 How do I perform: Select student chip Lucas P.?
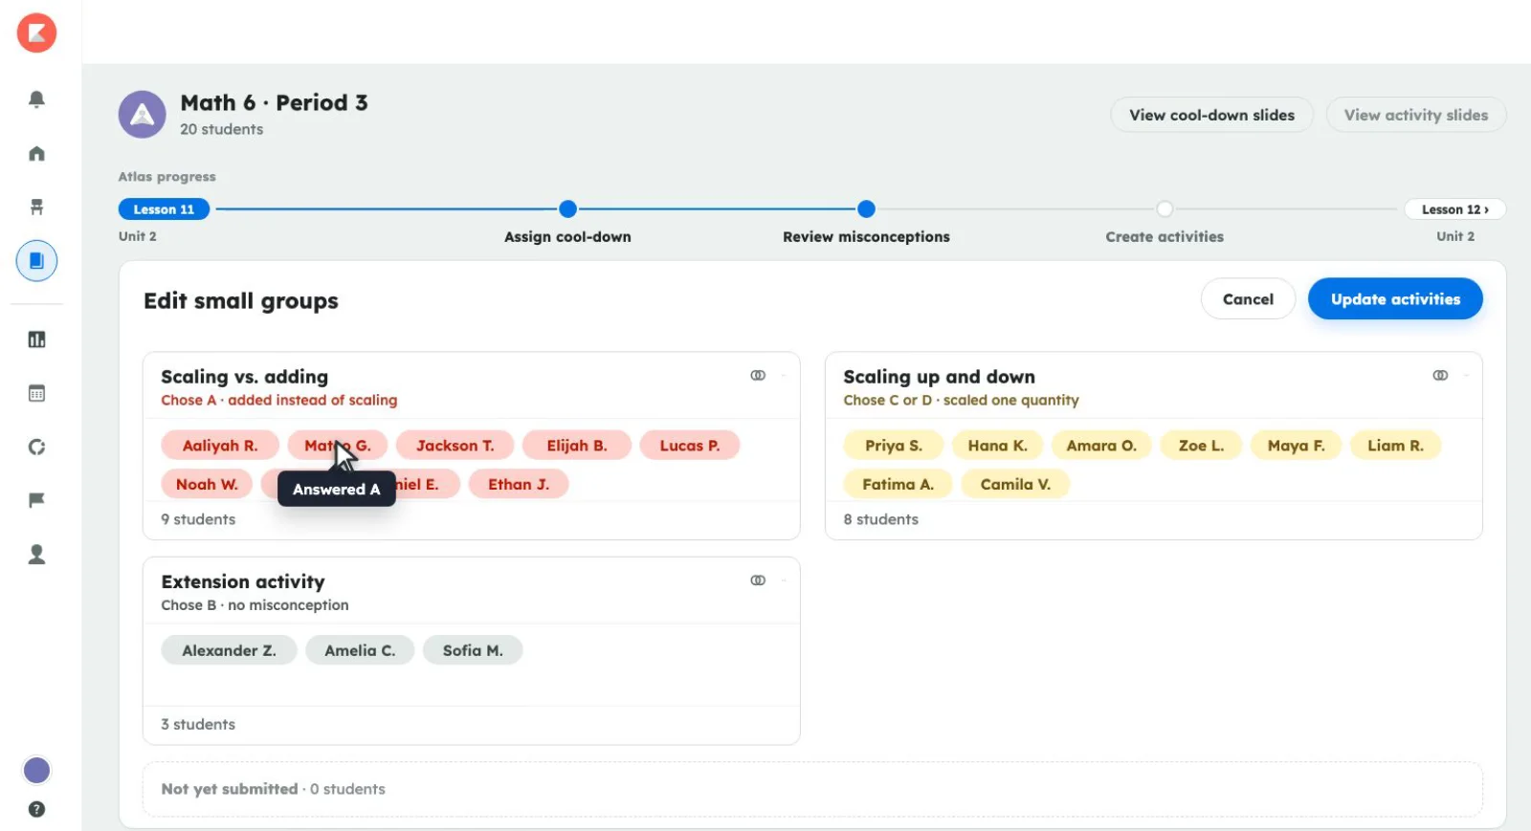[690, 446]
